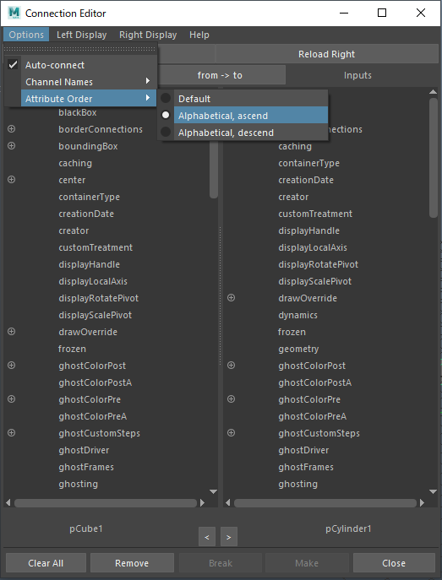Click the from -> to button
The image size is (442, 580).
220,75
